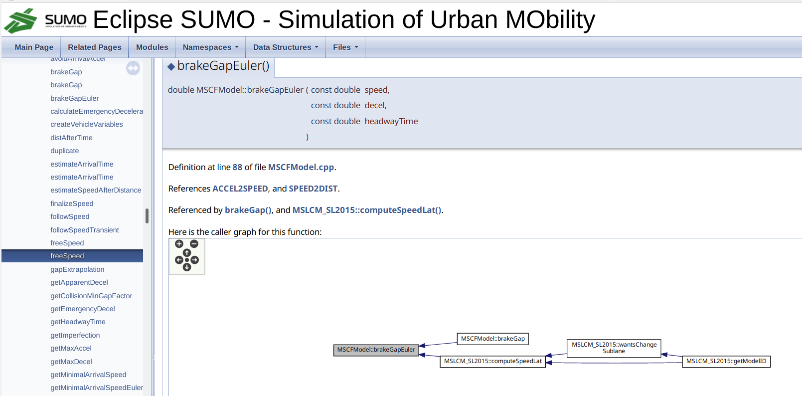Open the Namespaces dropdown menu

pyautogui.click(x=210, y=47)
